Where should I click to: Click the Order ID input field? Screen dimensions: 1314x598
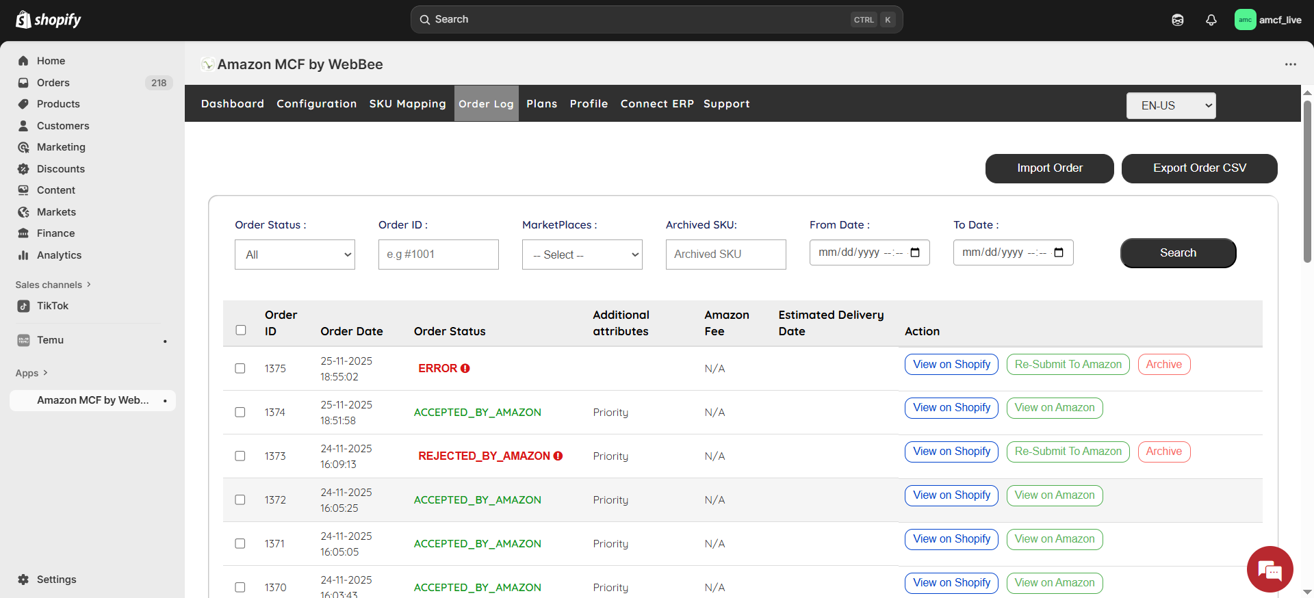point(438,255)
